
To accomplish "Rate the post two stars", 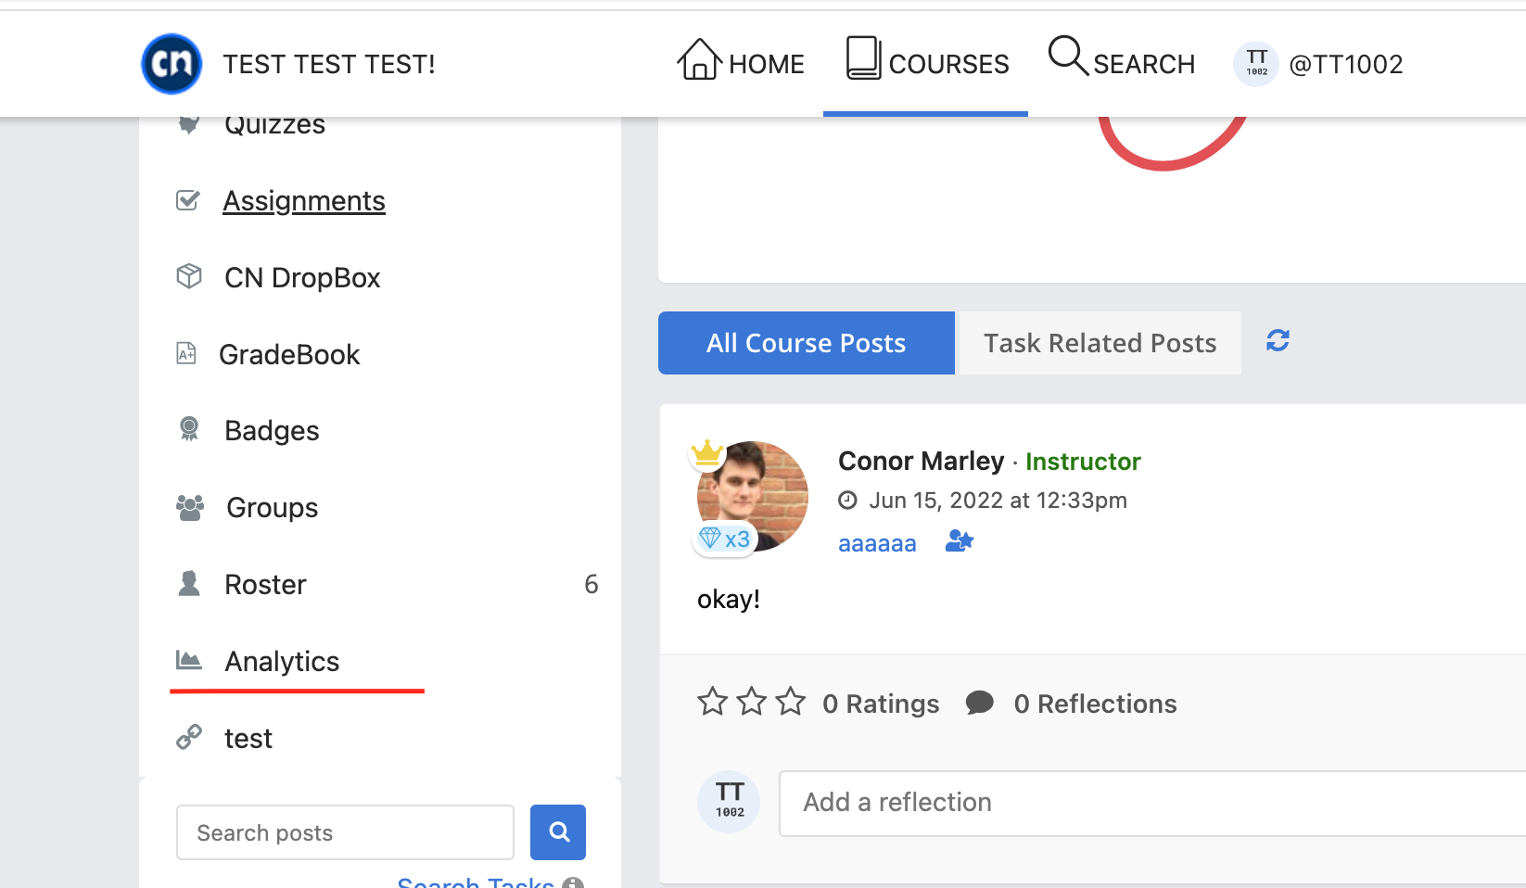I will (x=751, y=702).
